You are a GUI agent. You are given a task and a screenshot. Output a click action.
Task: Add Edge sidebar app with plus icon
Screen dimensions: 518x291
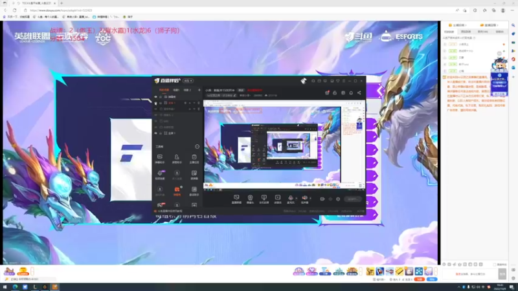(513, 76)
